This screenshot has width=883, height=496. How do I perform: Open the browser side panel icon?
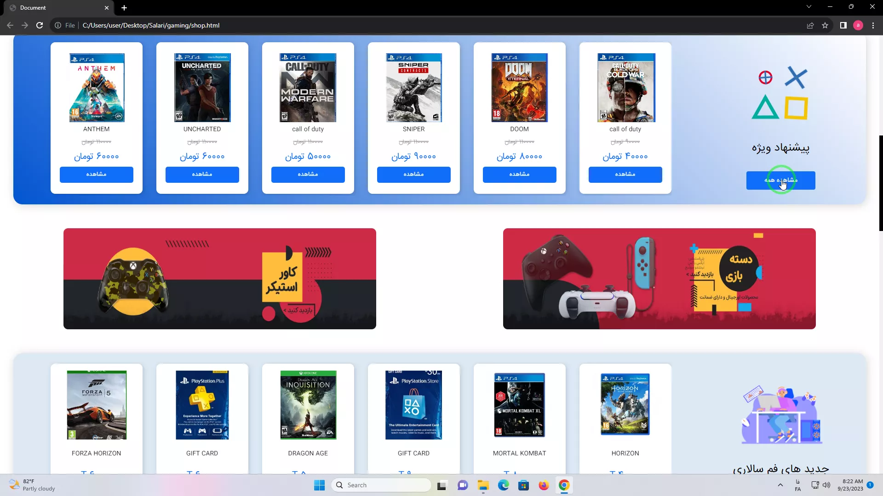click(843, 25)
